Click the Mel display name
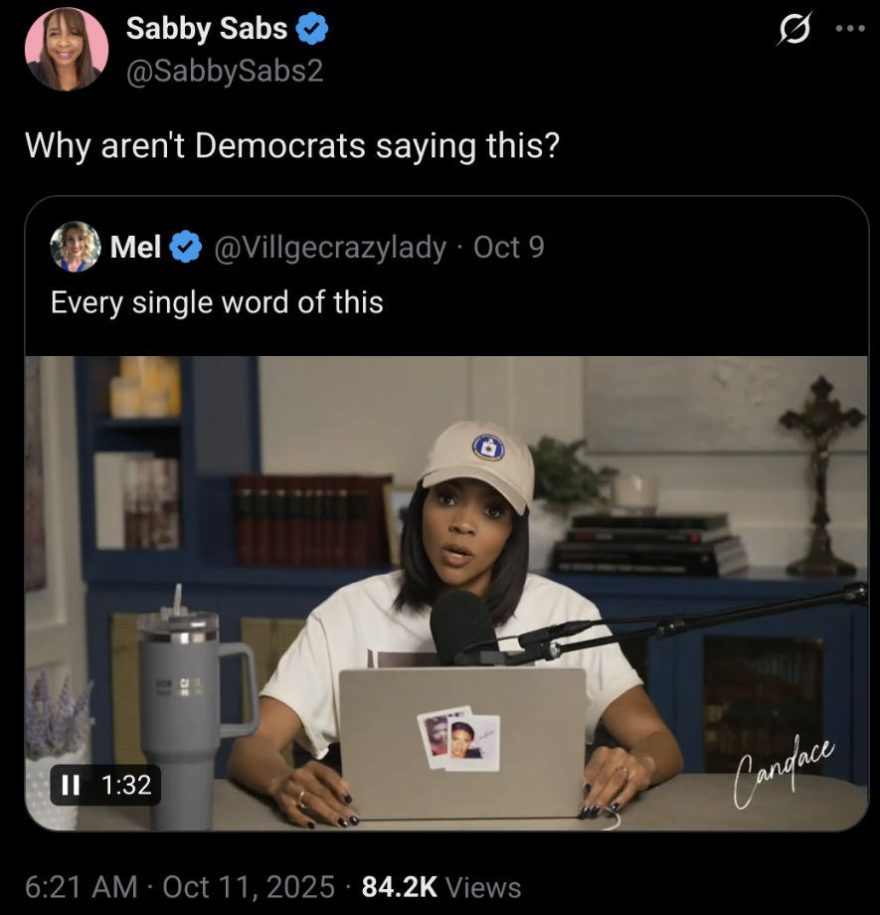 (136, 248)
